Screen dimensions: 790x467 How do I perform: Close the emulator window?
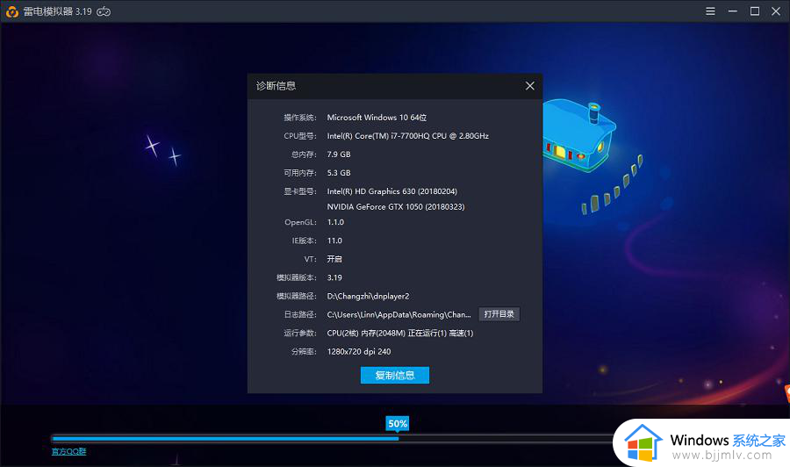coord(776,11)
